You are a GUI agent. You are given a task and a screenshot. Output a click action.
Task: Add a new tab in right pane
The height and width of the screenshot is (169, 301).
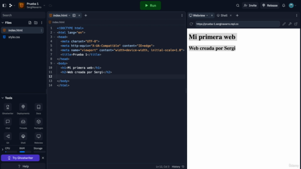pyautogui.click(x=237, y=15)
